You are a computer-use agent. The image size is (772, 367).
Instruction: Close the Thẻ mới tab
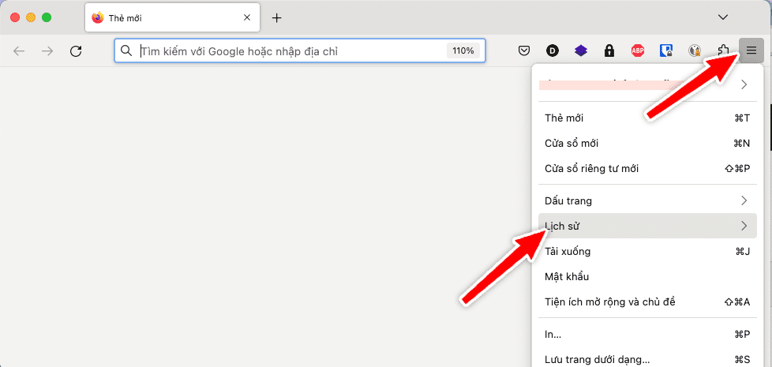pyautogui.click(x=247, y=17)
